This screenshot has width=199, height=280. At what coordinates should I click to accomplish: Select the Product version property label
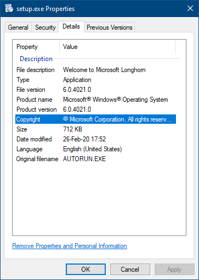pos(37,109)
